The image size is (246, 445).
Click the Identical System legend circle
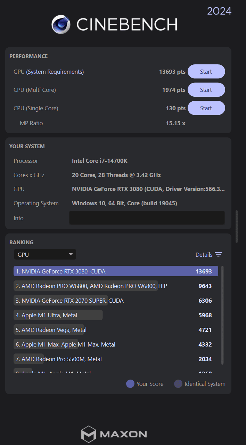(x=178, y=384)
